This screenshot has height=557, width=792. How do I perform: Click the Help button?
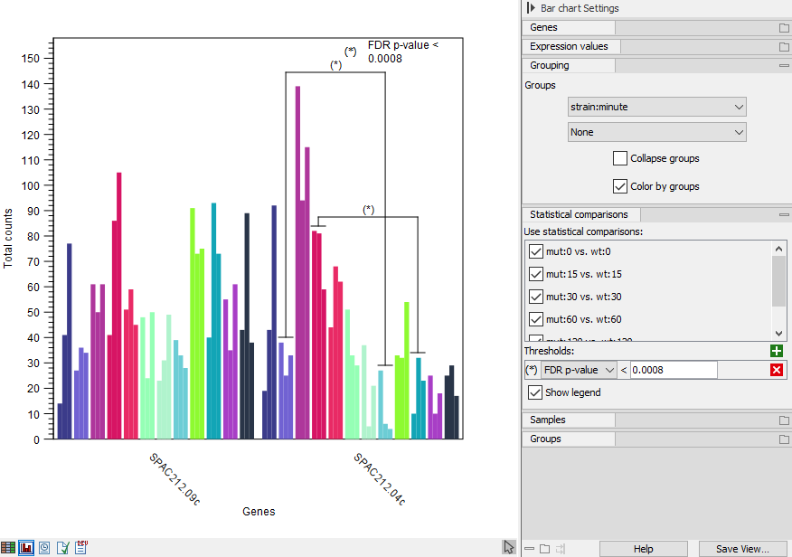point(643,549)
